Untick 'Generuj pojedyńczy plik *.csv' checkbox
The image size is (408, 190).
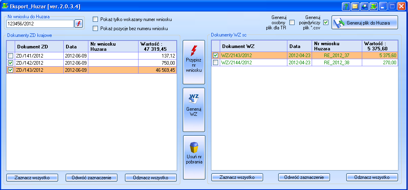(x=326, y=23)
